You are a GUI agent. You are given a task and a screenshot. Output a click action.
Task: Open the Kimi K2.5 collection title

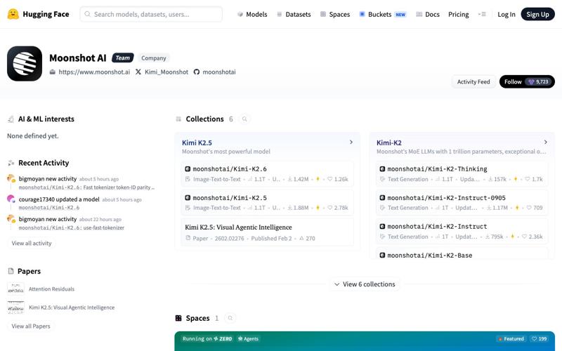point(197,143)
